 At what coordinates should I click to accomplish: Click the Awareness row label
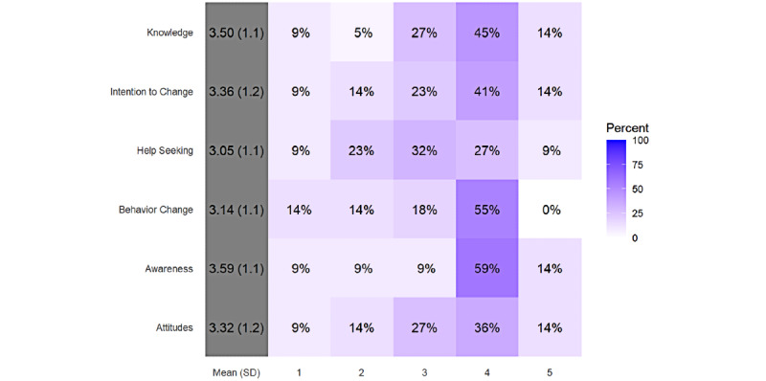point(169,269)
